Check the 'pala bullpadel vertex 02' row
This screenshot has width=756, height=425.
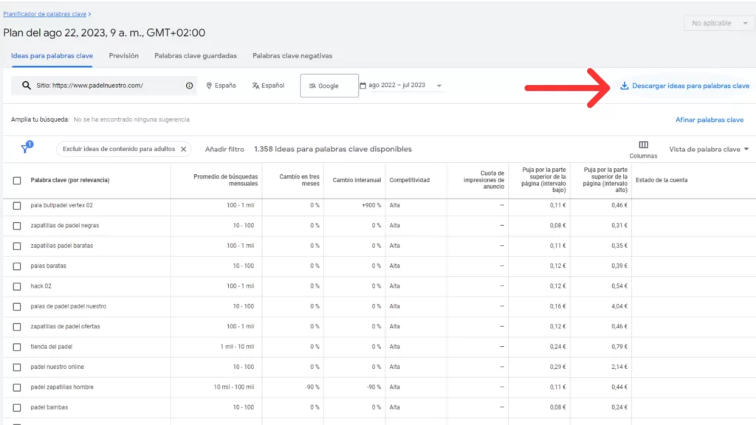[x=17, y=205]
